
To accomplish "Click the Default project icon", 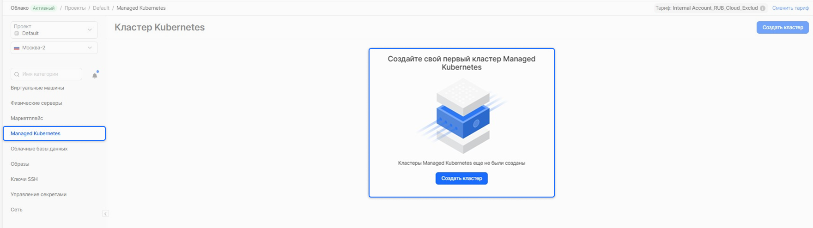I will [x=17, y=33].
